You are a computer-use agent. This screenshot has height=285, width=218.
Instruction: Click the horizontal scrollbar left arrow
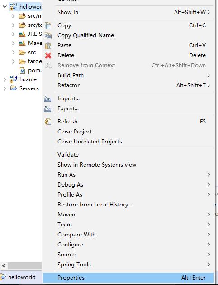(x=4, y=266)
